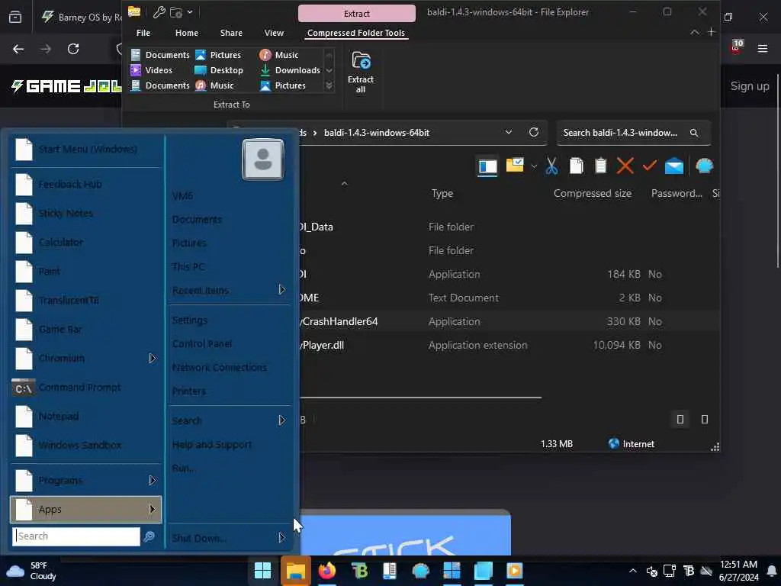Open Apps in the Start menu
The height and width of the screenshot is (586, 781).
[85, 509]
